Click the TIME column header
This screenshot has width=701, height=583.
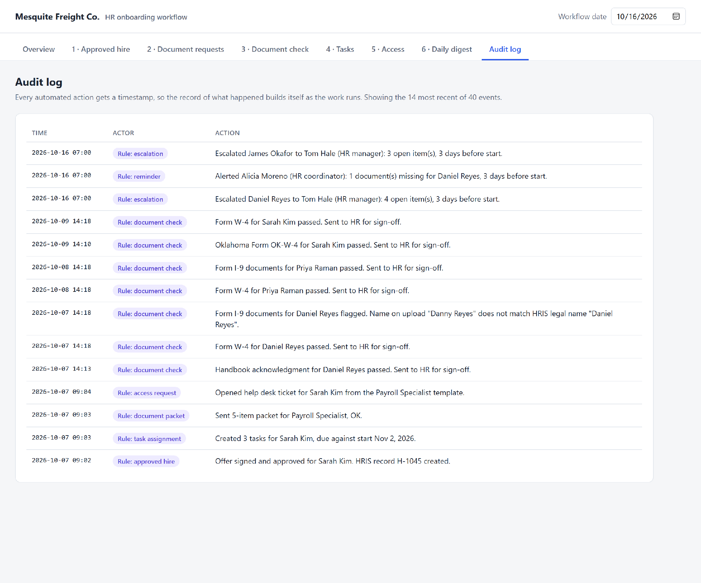39,133
